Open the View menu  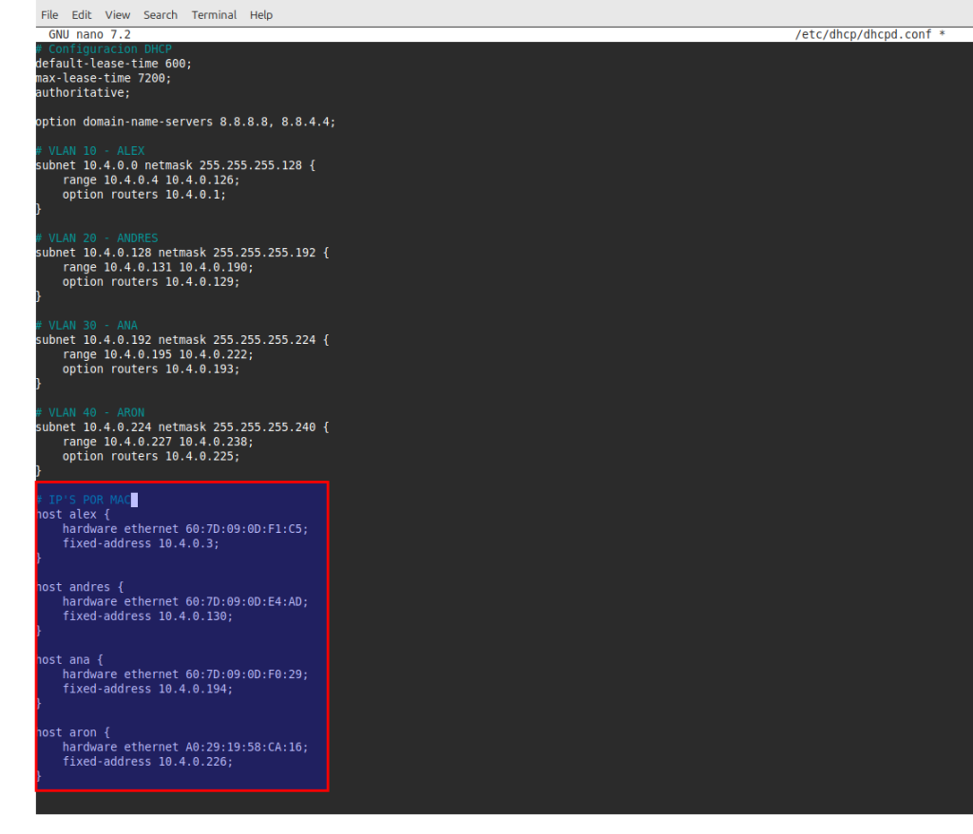tap(118, 14)
